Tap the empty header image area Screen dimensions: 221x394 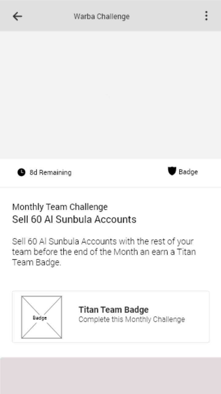tap(110, 95)
